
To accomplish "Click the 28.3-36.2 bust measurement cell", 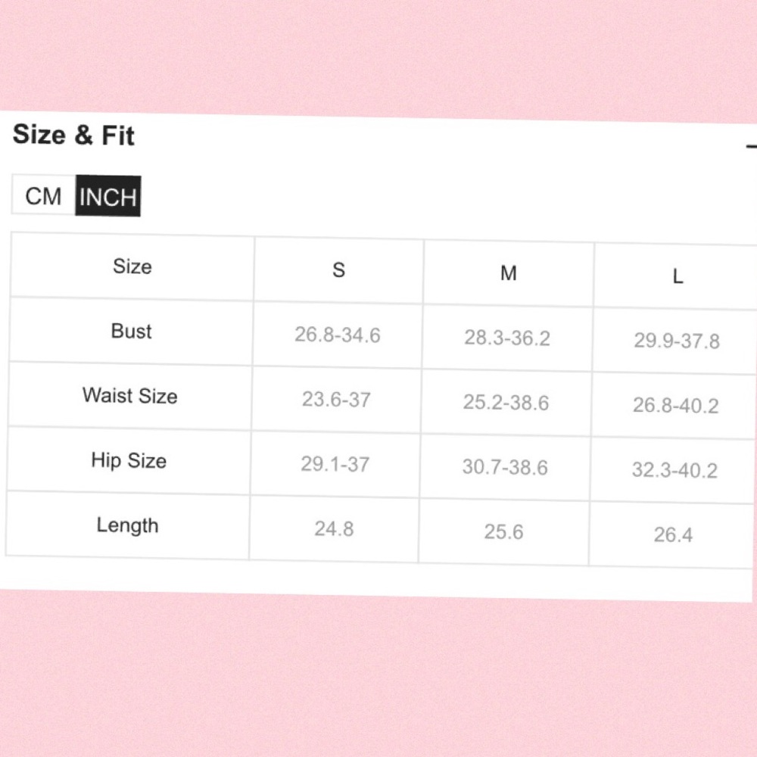I will click(x=506, y=338).
